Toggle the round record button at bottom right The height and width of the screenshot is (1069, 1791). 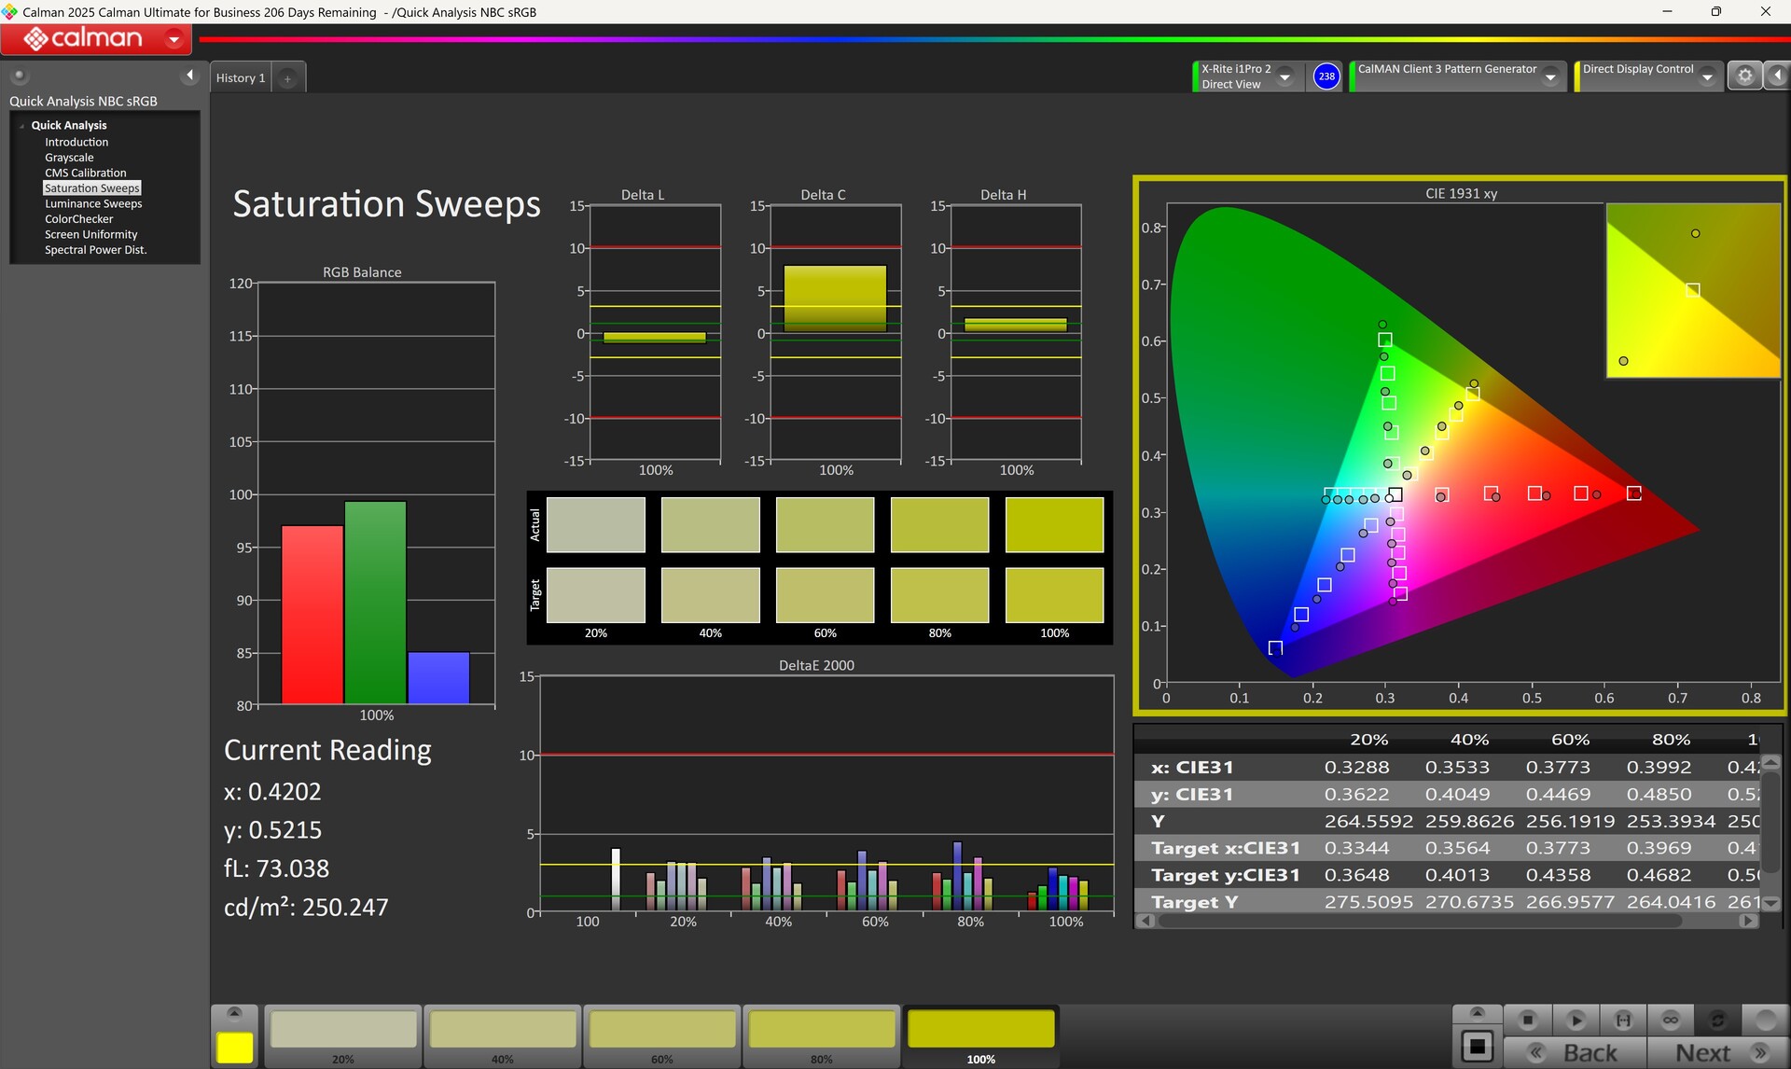tap(1765, 1020)
